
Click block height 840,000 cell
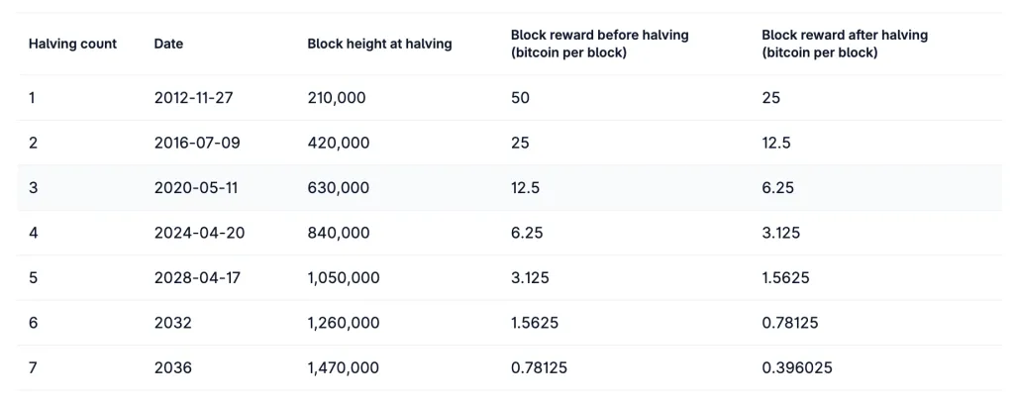(x=338, y=233)
